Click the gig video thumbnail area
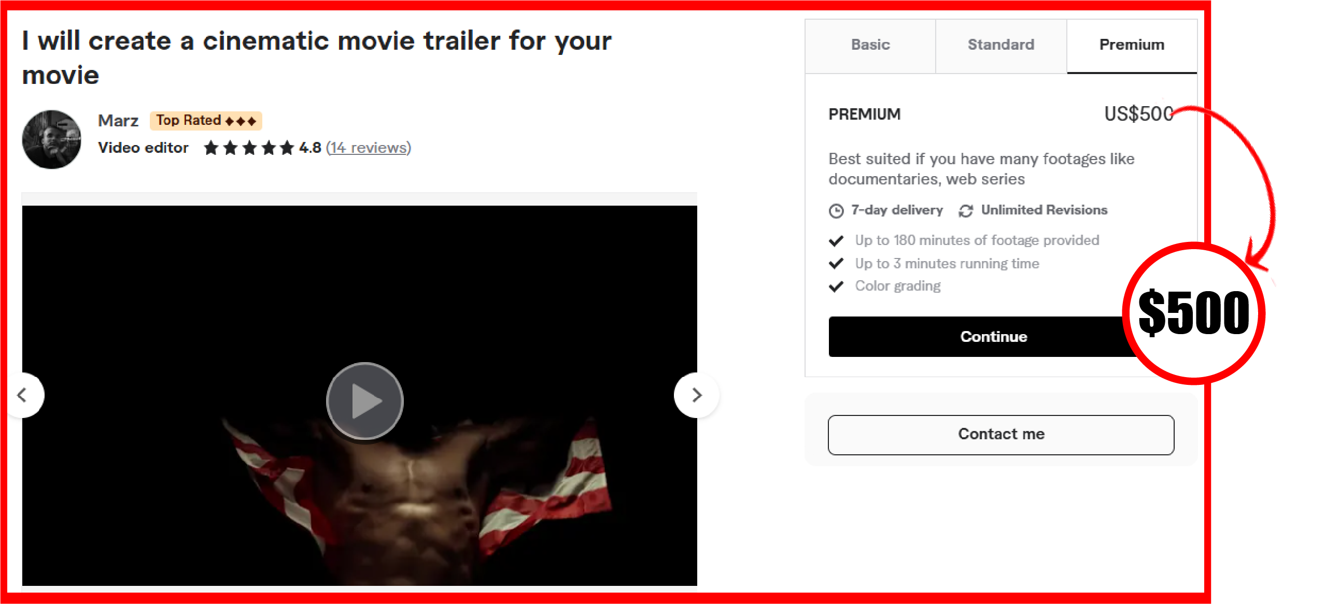 [x=359, y=395]
